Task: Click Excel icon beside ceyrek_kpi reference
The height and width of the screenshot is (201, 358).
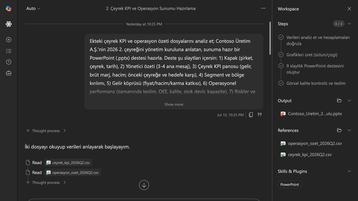Action: tap(283, 155)
